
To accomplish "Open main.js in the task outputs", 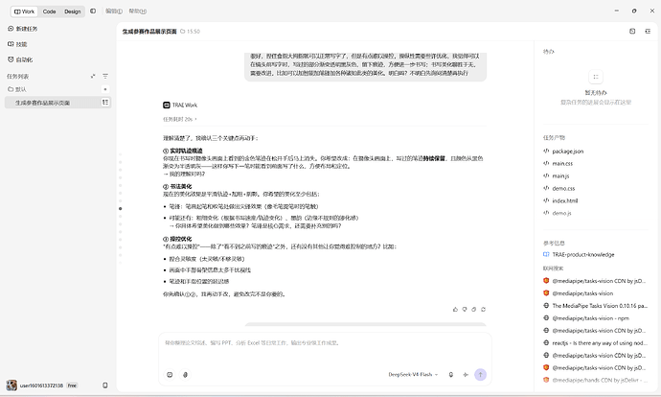I will click(560, 175).
